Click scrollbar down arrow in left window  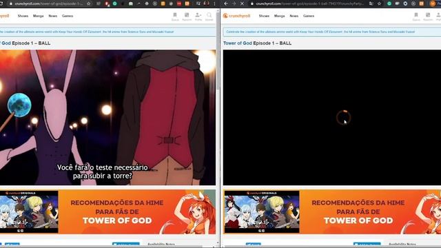218,242
